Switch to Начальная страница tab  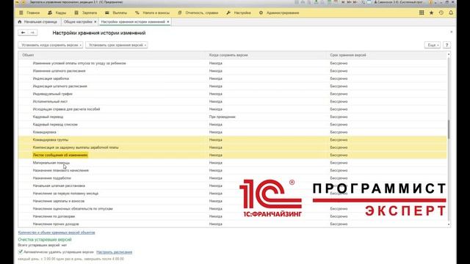pyautogui.click(x=37, y=22)
